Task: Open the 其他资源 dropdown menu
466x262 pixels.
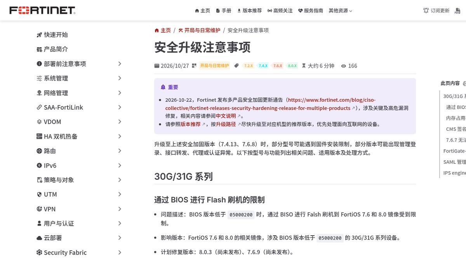Action: [x=341, y=10]
